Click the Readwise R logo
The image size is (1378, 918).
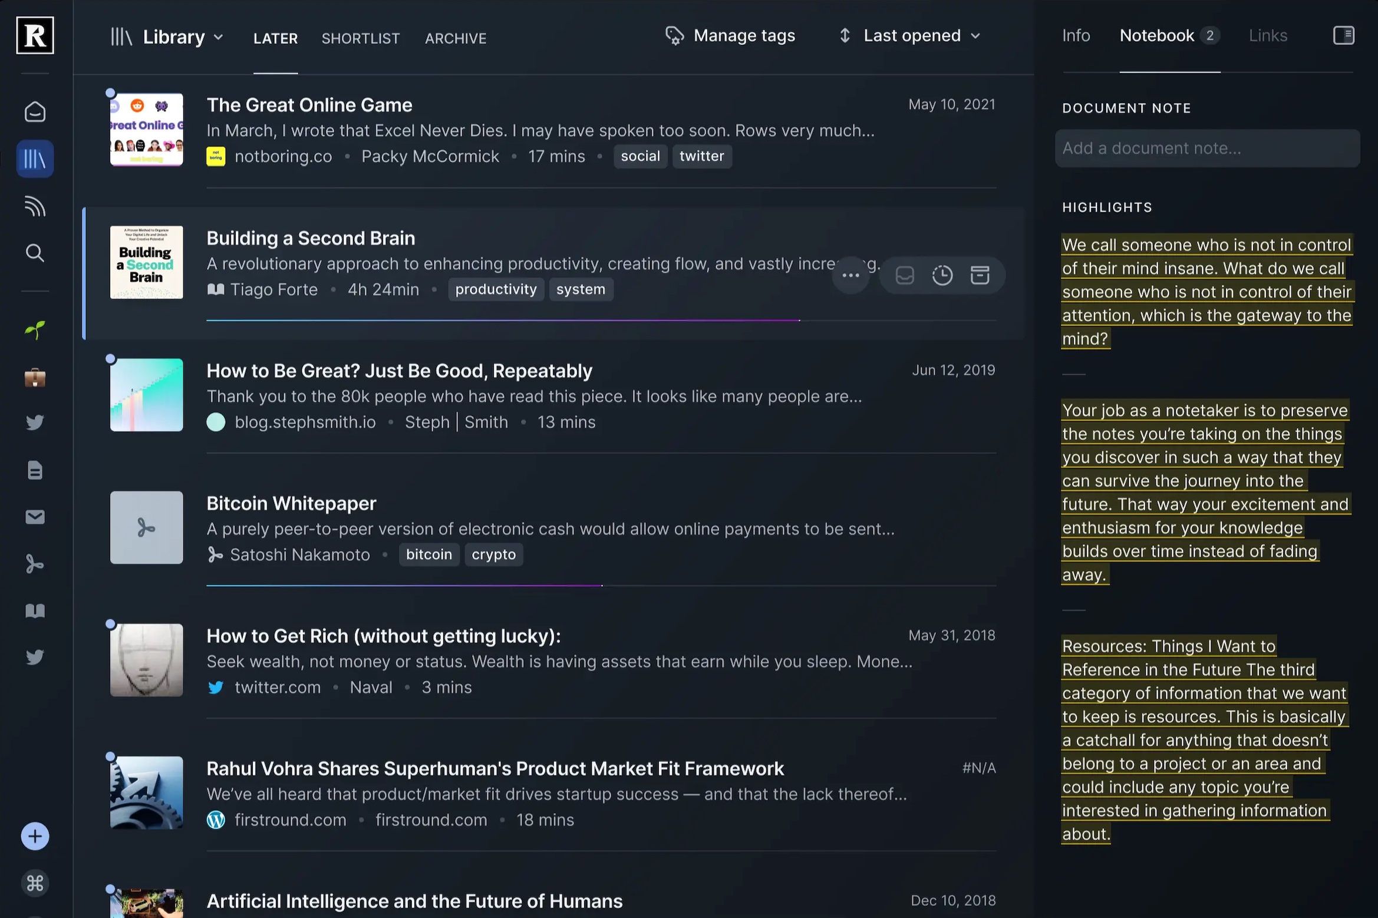click(35, 35)
